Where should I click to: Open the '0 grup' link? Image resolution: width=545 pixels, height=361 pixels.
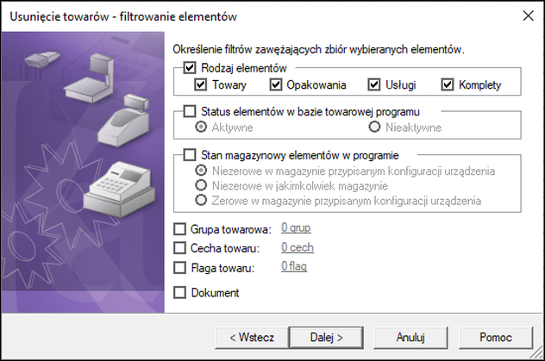pyautogui.click(x=296, y=228)
